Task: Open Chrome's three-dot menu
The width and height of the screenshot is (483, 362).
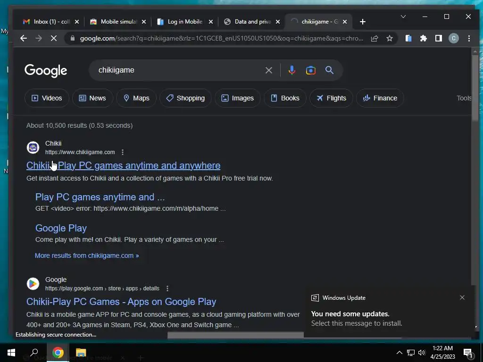Action: coord(469,39)
